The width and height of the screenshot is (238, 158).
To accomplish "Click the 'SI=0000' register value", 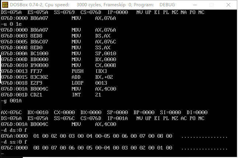I will pyautogui.click(x=171, y=113).
